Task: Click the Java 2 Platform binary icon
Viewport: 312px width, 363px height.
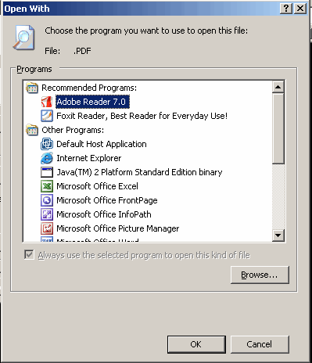Action: click(47, 172)
